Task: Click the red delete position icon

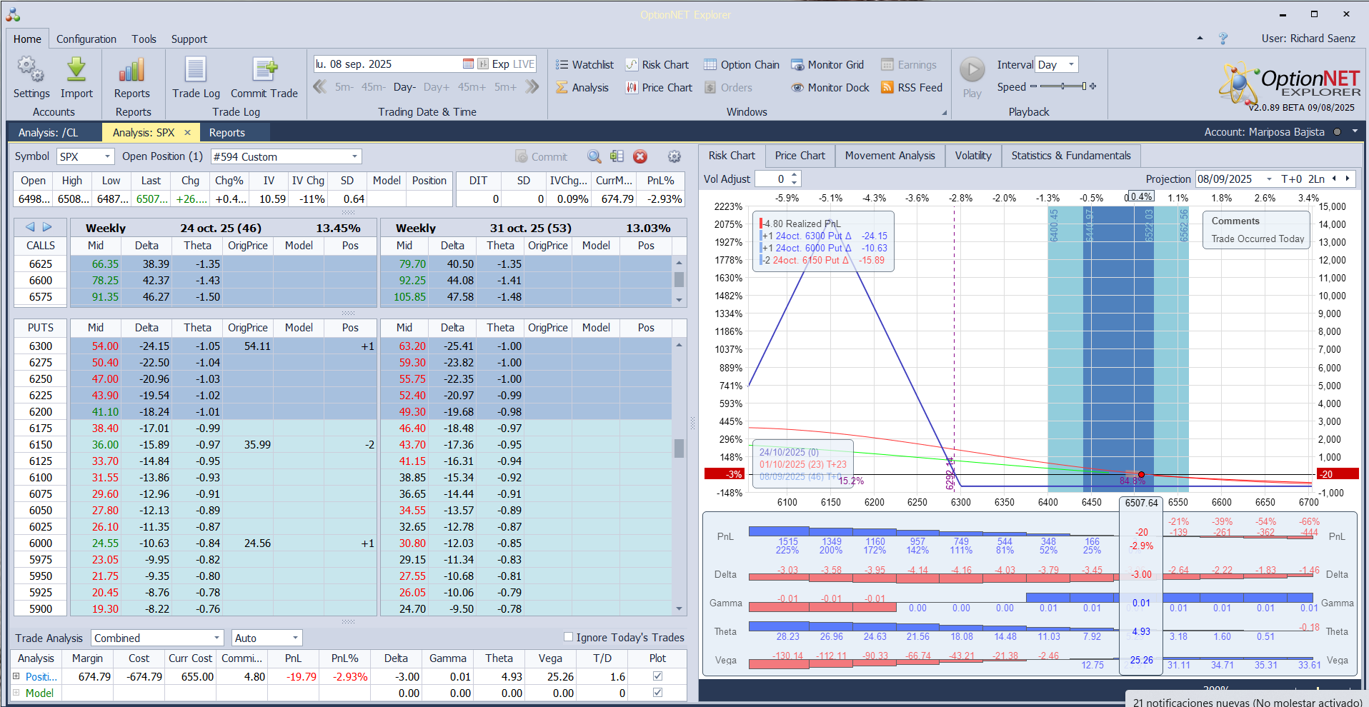Action: point(640,156)
